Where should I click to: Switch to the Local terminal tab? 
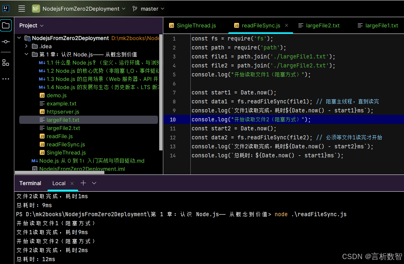click(x=59, y=183)
